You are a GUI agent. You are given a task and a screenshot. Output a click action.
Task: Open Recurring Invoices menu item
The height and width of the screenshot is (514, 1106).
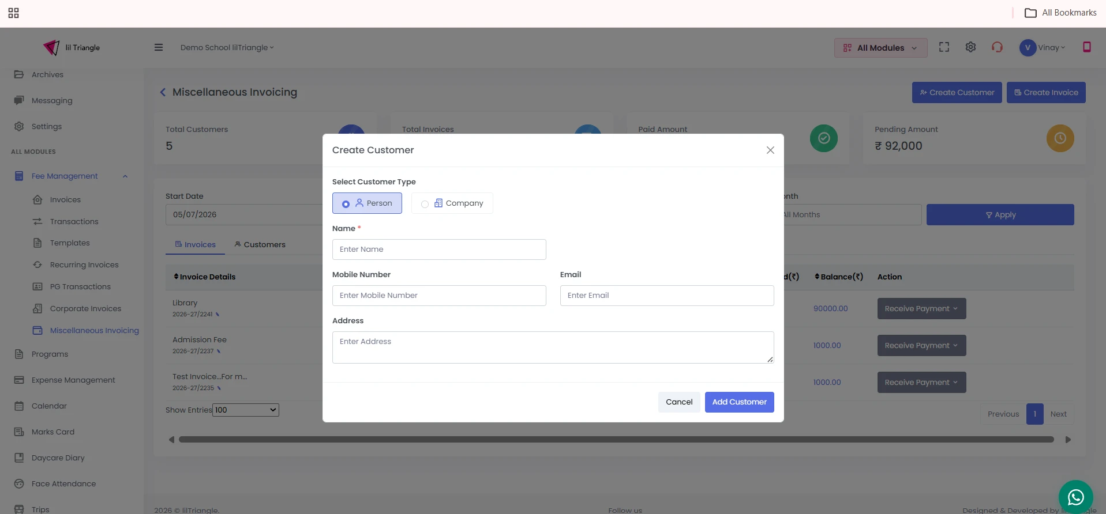[x=84, y=264]
